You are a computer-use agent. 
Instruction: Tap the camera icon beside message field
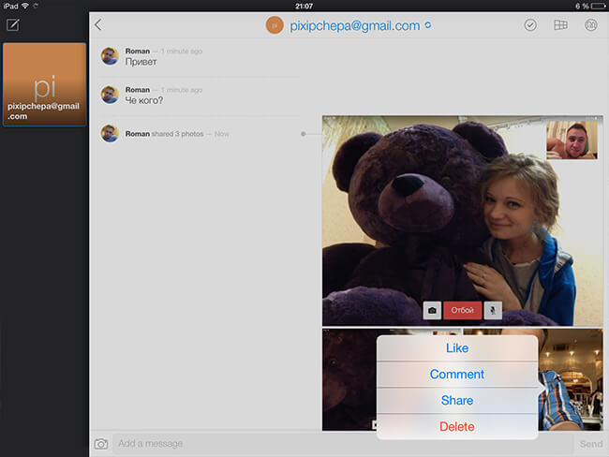point(101,444)
